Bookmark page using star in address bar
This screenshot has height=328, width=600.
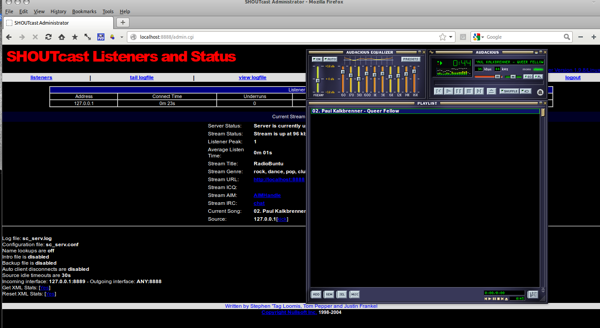pyautogui.click(x=442, y=37)
